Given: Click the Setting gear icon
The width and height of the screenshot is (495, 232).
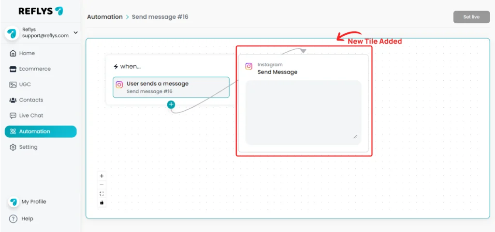Looking at the screenshot, I should point(13,147).
